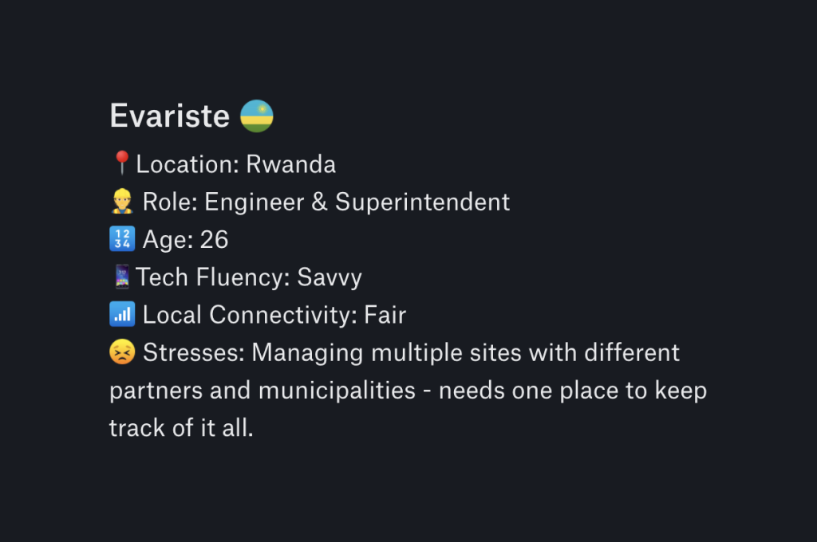The image size is (817, 542).
Task: Click the Rwanda flag emoji
Action: 257,116
